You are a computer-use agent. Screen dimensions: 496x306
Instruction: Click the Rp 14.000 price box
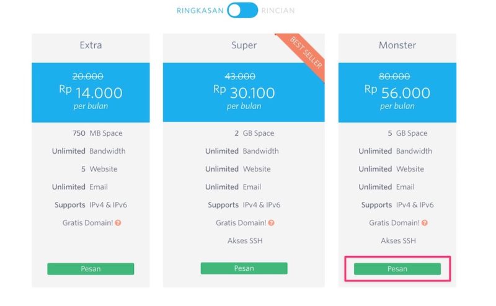click(91, 92)
